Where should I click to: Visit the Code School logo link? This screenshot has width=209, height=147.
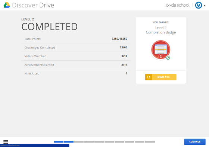point(178,5)
